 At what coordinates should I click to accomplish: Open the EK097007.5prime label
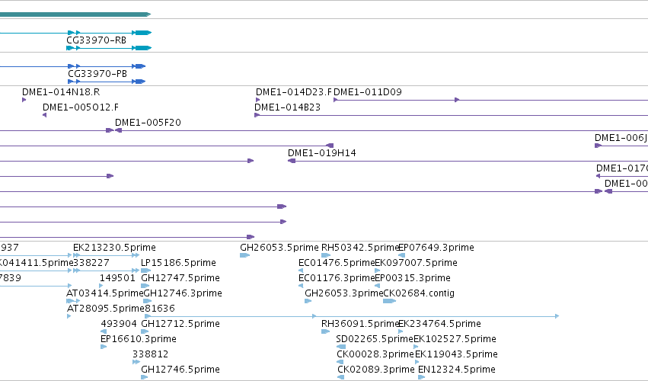(x=417, y=263)
